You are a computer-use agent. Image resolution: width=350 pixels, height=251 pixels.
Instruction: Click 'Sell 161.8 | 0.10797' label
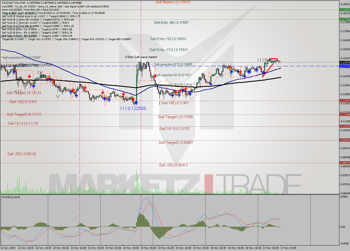pos(174,128)
